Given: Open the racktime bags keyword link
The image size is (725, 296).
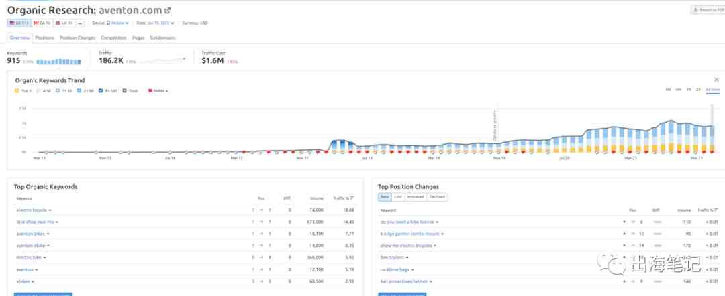Looking at the screenshot, I should [x=395, y=269].
